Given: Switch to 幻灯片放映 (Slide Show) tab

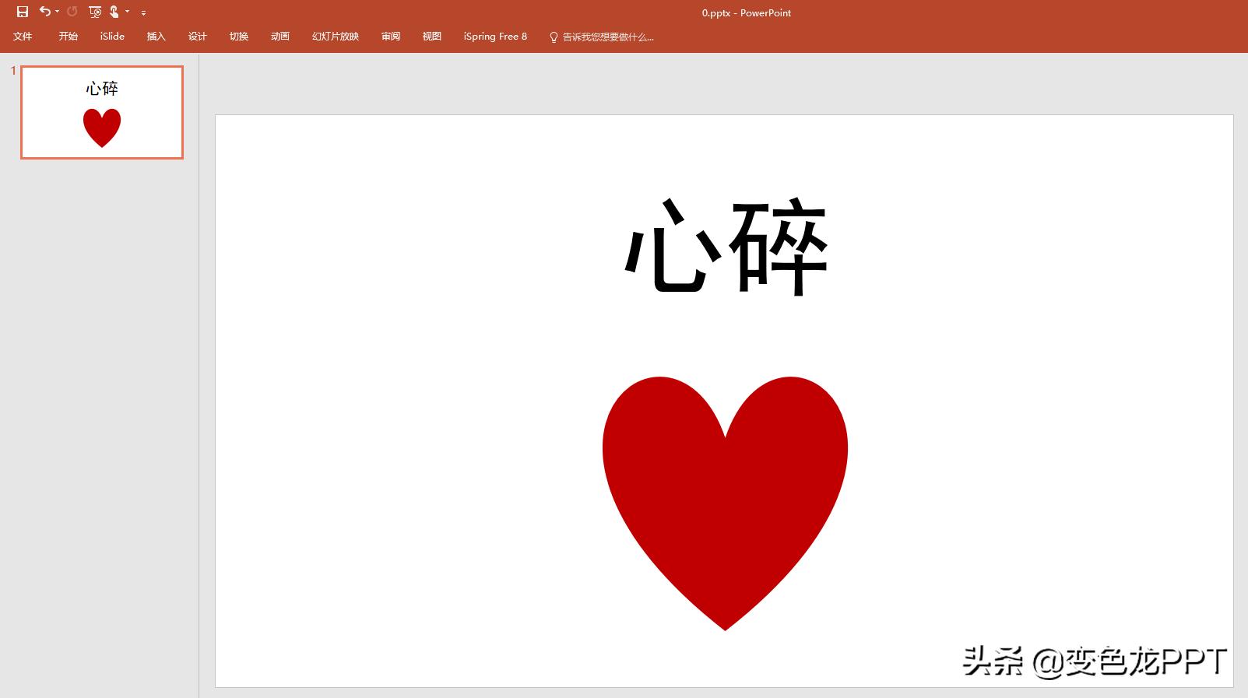Looking at the screenshot, I should click(336, 37).
